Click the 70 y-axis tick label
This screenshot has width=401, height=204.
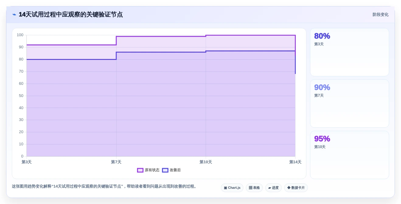(21, 71)
